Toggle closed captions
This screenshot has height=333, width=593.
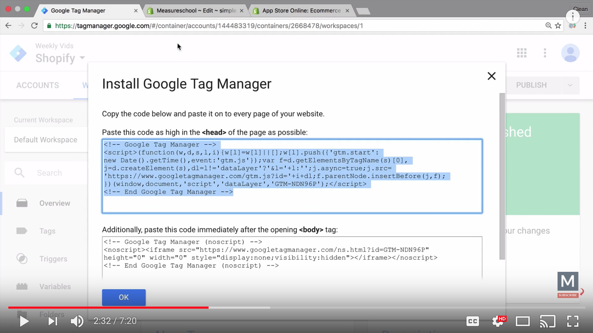tap(473, 321)
